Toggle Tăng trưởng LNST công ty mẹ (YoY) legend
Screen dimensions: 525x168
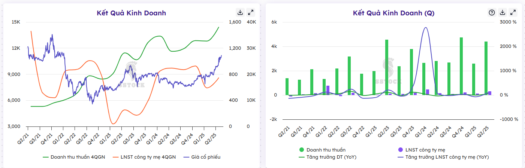click(443, 157)
